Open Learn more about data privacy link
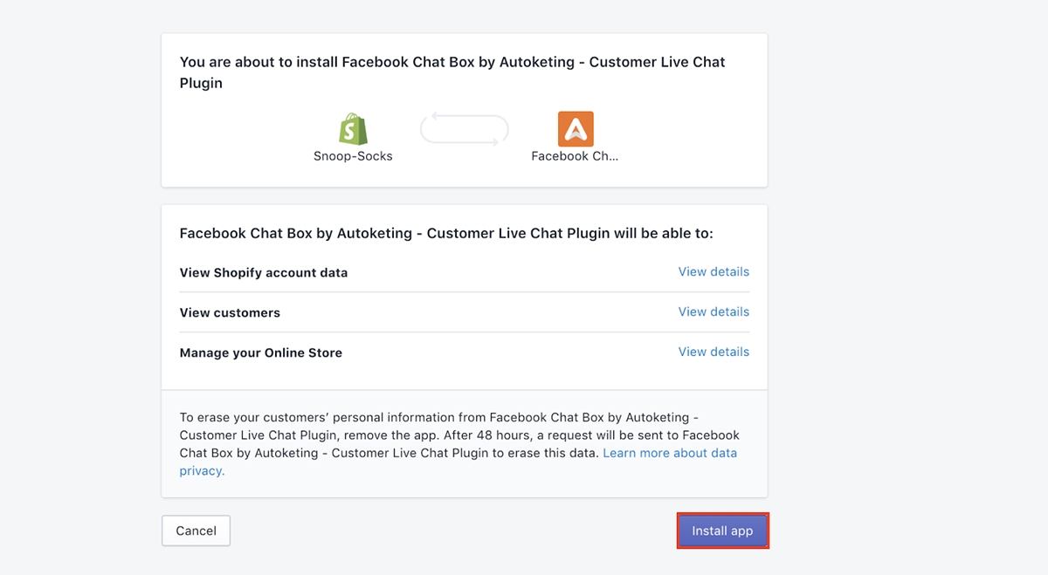Viewport: 1048px width, 575px height. click(x=669, y=454)
